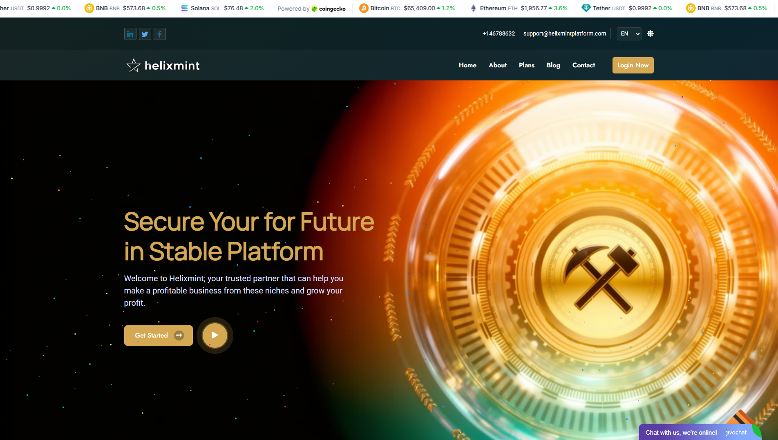Open the jivochat chat widget

click(700, 432)
